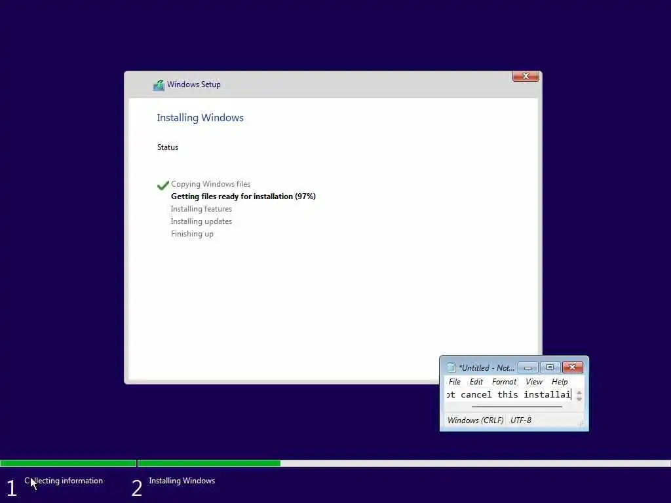Click the Installing Windows progress bar segment
Screen dimensions: 671x503
pyautogui.click(x=404, y=463)
